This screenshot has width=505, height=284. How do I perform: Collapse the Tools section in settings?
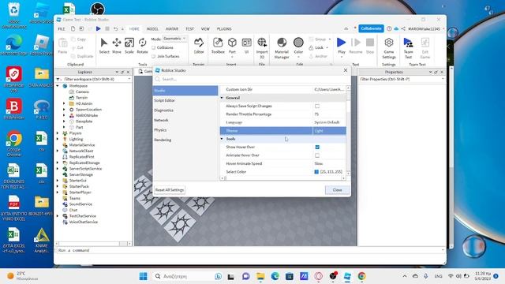pos(222,139)
